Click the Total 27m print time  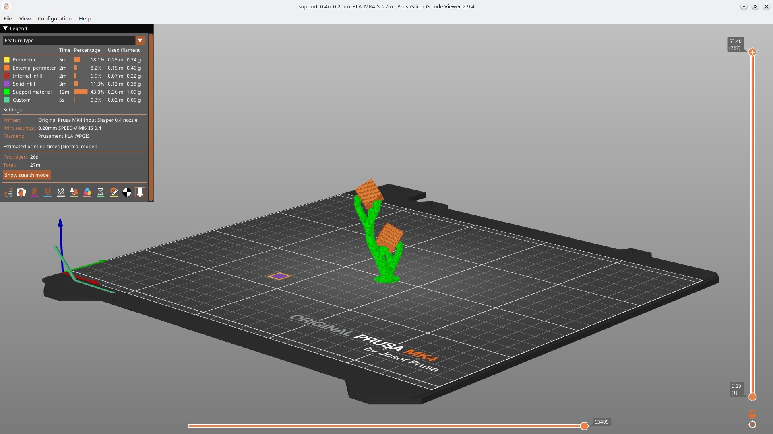point(35,165)
